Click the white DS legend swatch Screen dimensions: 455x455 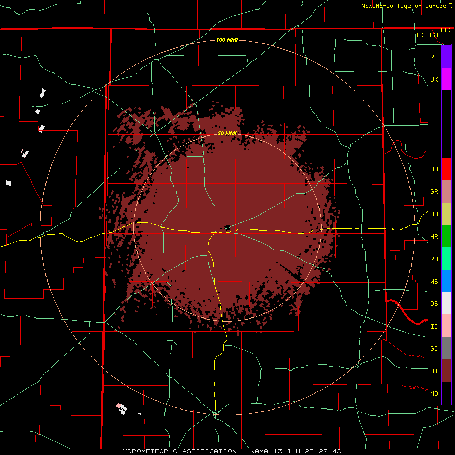coord(446,303)
